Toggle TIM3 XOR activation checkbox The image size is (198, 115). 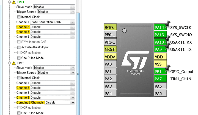click(19, 108)
